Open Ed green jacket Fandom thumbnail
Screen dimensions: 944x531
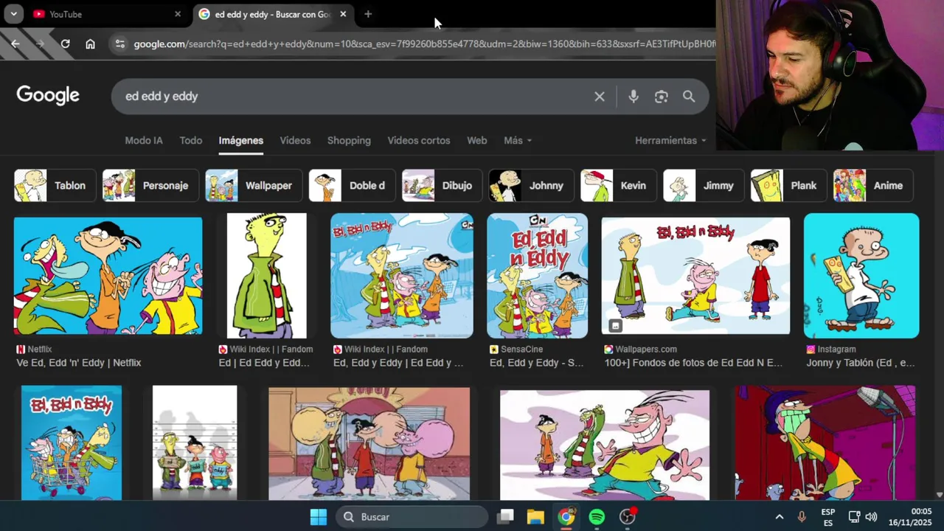tap(266, 276)
